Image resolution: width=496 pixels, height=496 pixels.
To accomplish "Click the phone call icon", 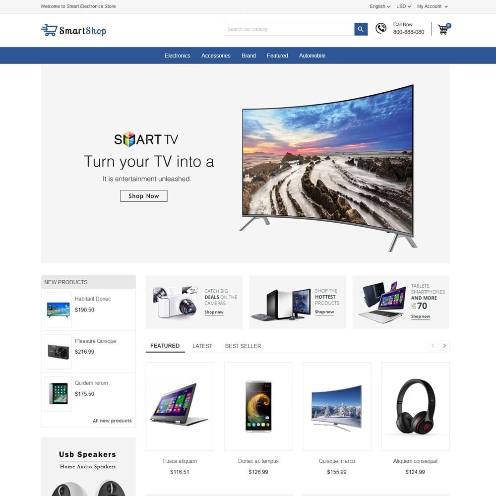I will [381, 28].
